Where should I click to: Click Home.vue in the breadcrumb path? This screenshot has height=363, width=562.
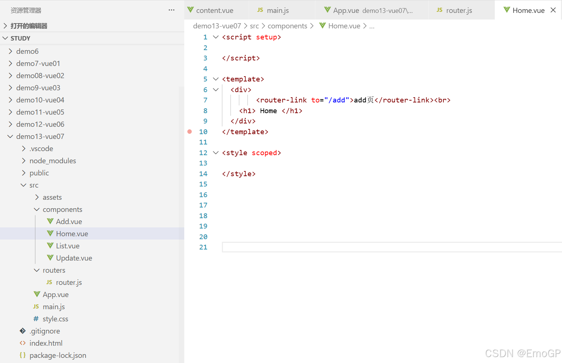point(344,26)
